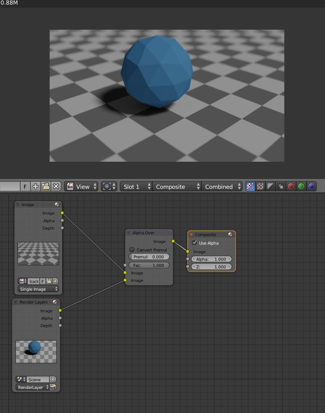Change the Single Image source dropdown
The image size is (325, 413).
pos(37,289)
